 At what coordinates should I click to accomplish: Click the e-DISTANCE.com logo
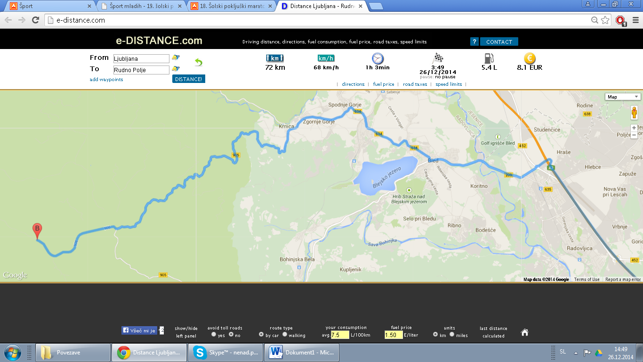coord(159,41)
